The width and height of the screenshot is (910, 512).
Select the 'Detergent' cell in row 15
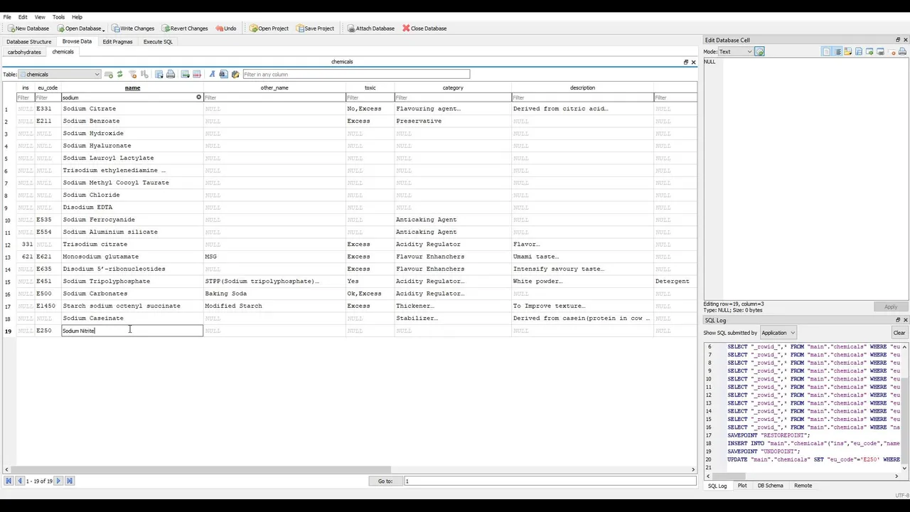(675, 281)
